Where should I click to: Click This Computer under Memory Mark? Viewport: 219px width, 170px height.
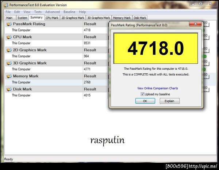[21, 82]
